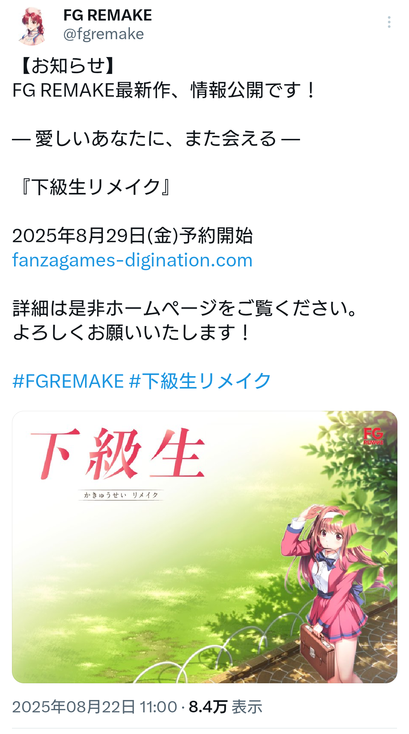The image size is (409, 734).
Task: Tap the 『下級生リメイク』 title line
Action: point(96,187)
